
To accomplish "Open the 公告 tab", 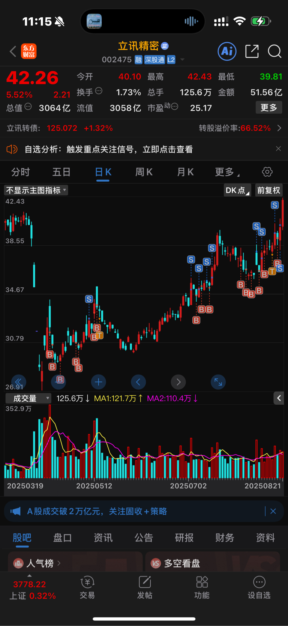I will coord(144,537).
